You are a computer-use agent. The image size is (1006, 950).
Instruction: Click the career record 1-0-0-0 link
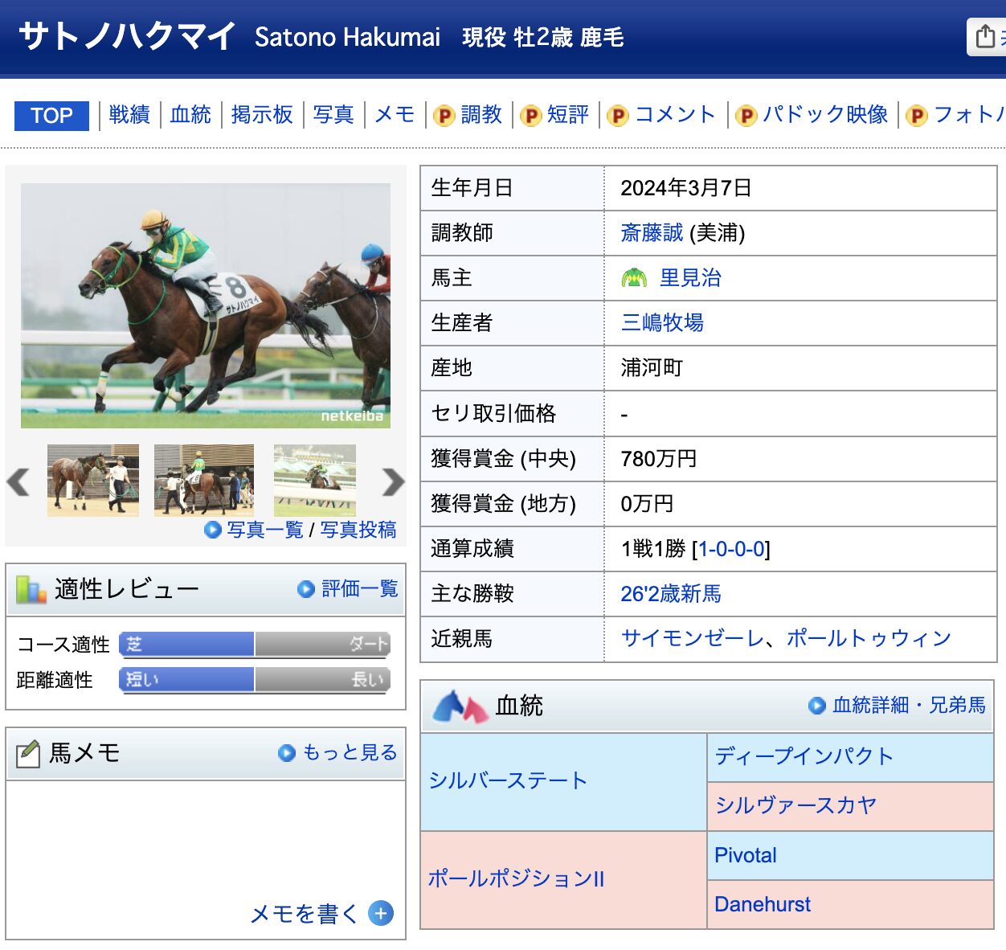coord(731,549)
